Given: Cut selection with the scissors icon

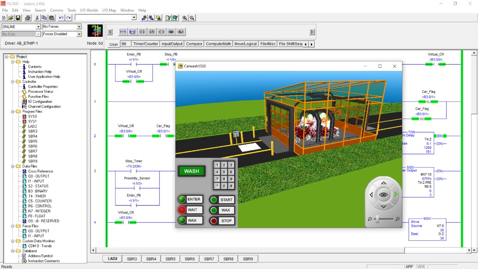Looking at the screenshot, I should pyautogui.click(x=37, y=18).
